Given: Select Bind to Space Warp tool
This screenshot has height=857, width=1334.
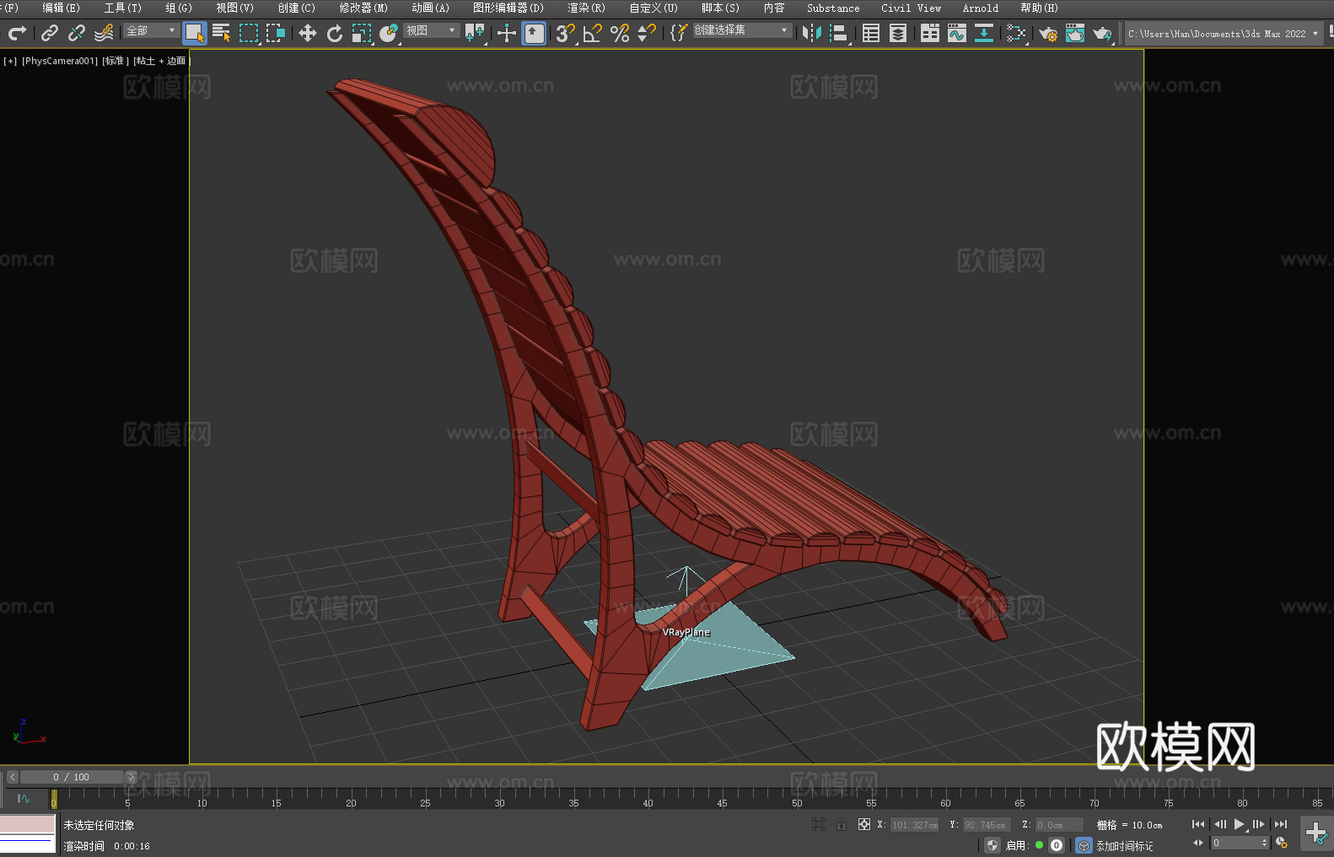Looking at the screenshot, I should pos(104,34).
